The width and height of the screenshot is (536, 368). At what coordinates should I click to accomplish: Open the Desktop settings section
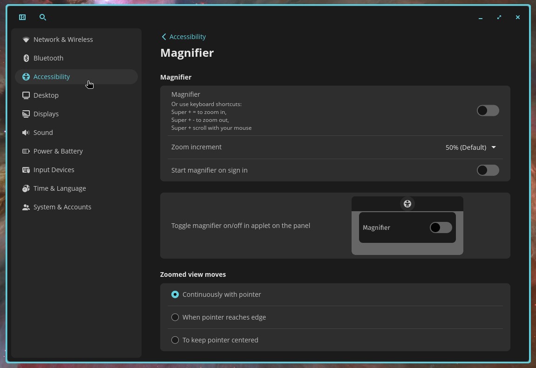pyautogui.click(x=76, y=95)
